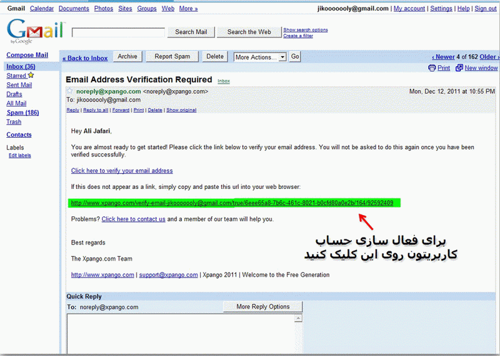Open the Sent Mail folder
Viewport: 500px width, 356px height.
(19, 85)
